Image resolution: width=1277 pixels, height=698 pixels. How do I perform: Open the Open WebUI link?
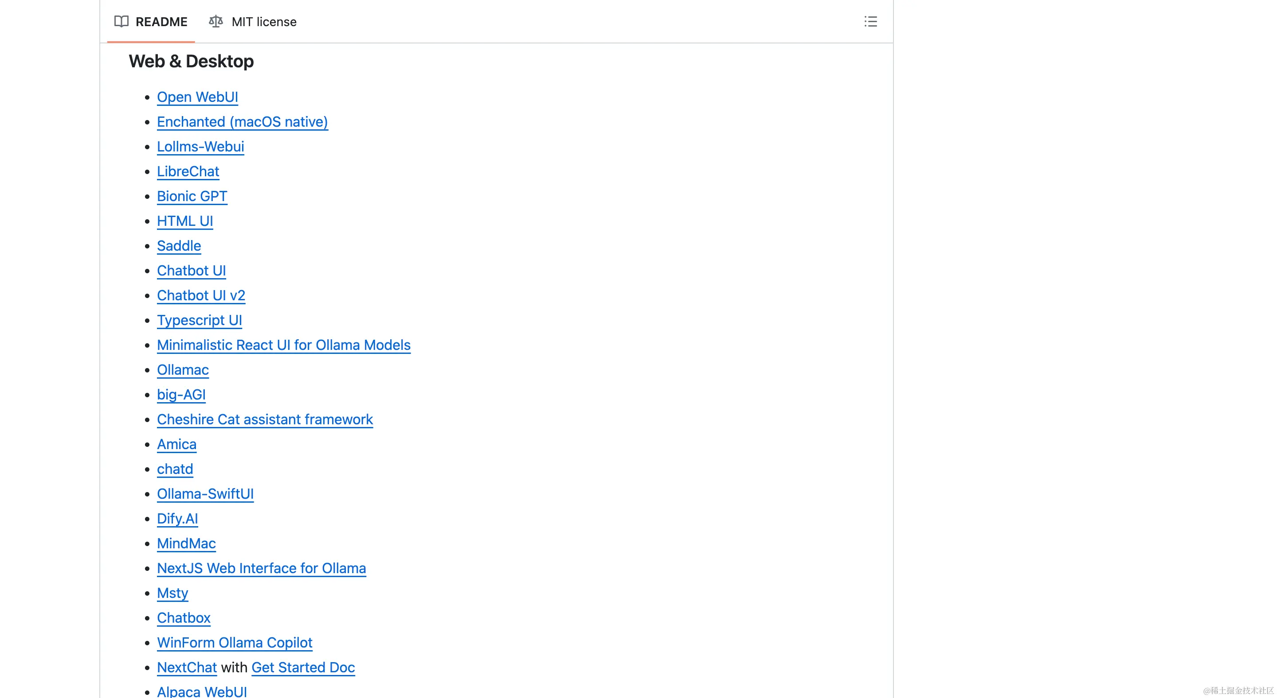(x=197, y=97)
